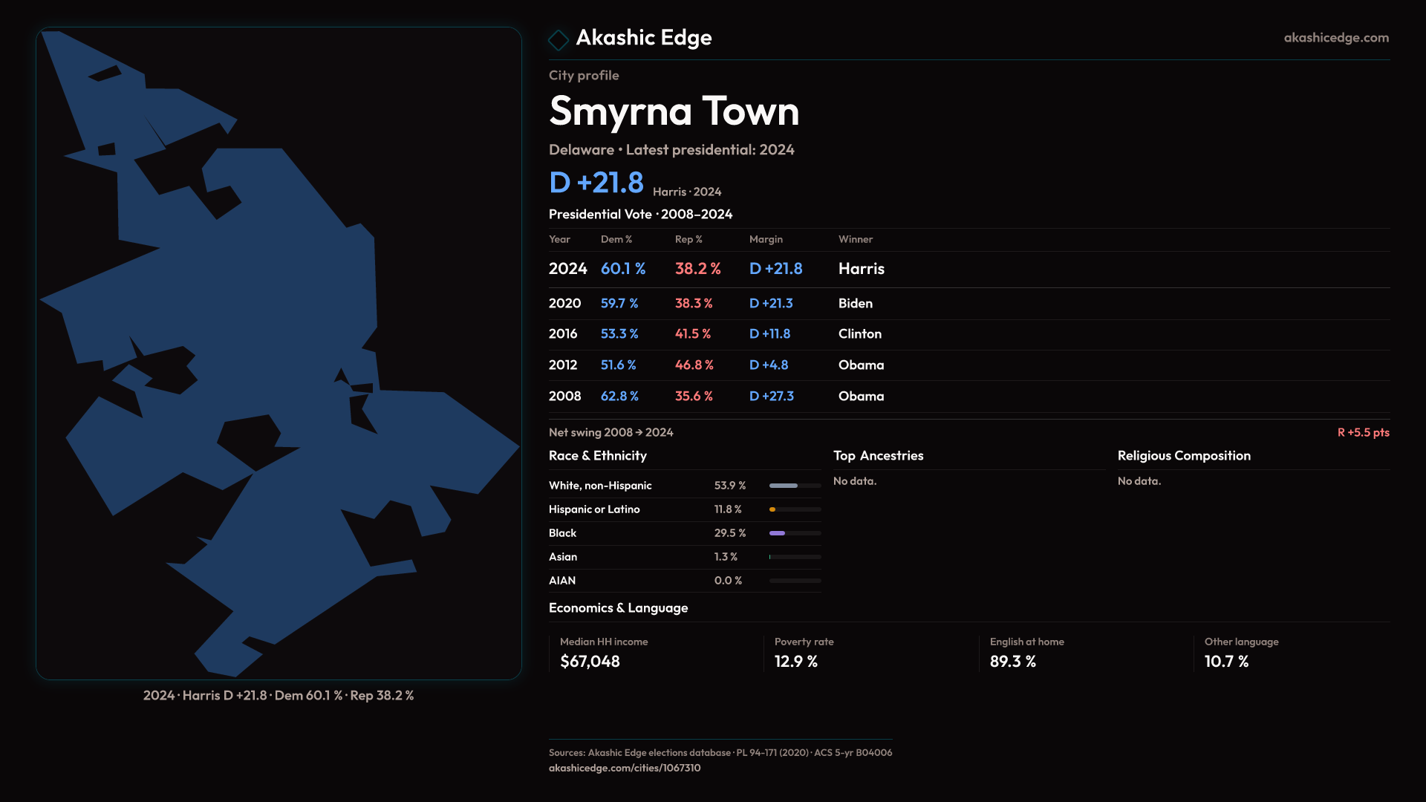The height and width of the screenshot is (802, 1426).
Task: Click the map caption below the map
Action: click(x=279, y=696)
